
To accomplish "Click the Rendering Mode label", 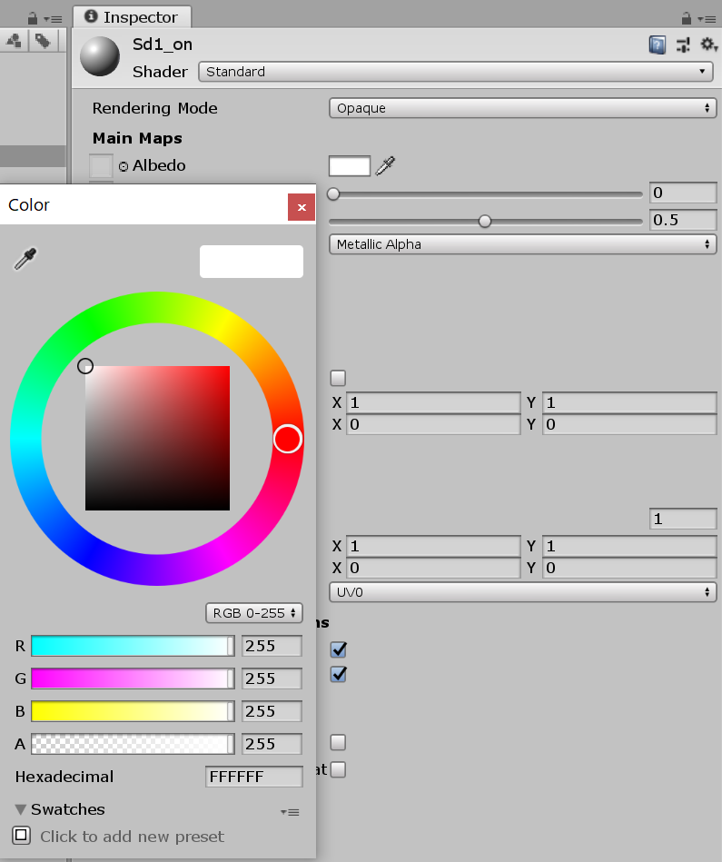I will pyautogui.click(x=155, y=108).
